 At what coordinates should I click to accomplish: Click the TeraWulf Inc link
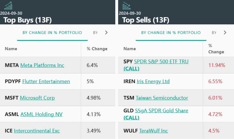[x=153, y=131]
